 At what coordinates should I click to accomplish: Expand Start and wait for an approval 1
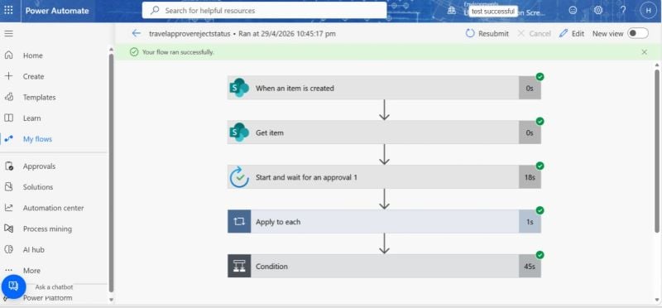[384, 177]
